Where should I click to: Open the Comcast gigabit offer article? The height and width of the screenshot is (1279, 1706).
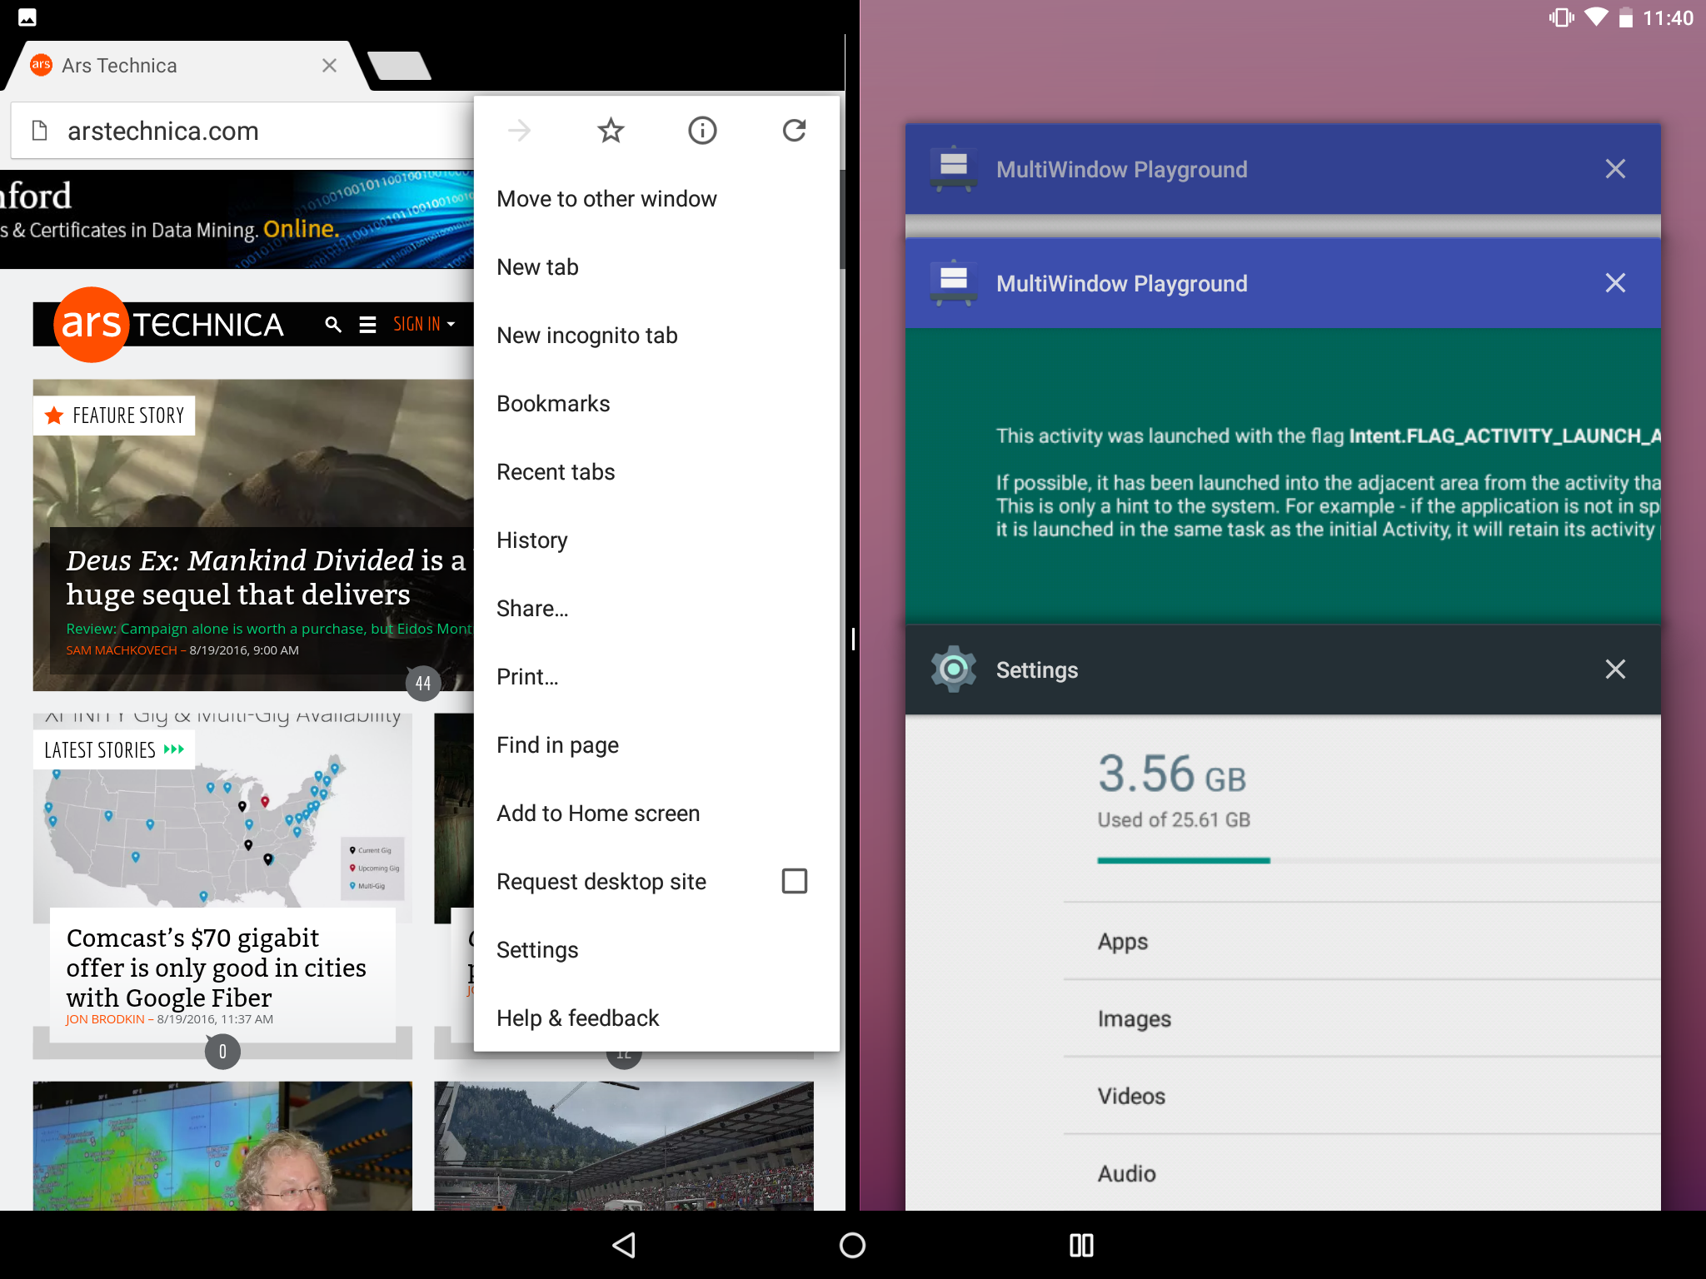tap(216, 968)
